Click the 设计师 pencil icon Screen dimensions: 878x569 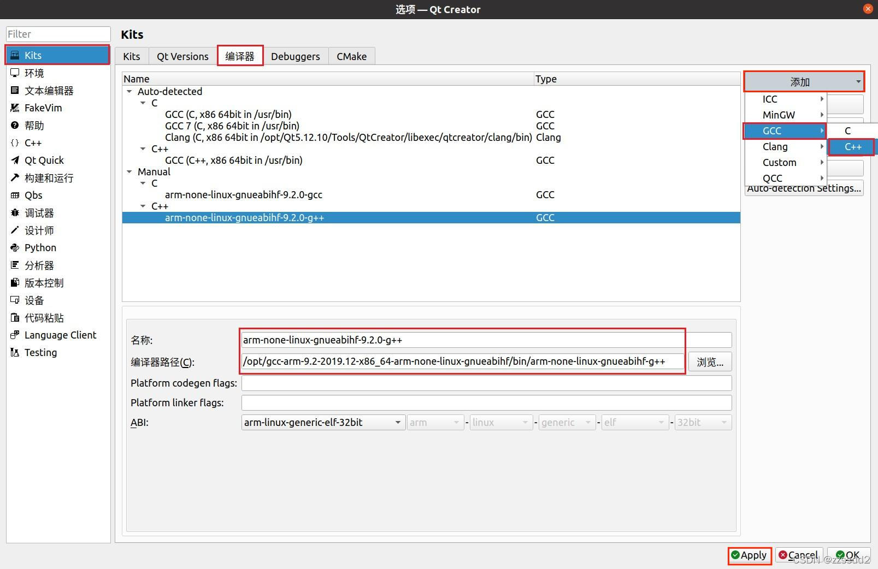click(x=15, y=230)
